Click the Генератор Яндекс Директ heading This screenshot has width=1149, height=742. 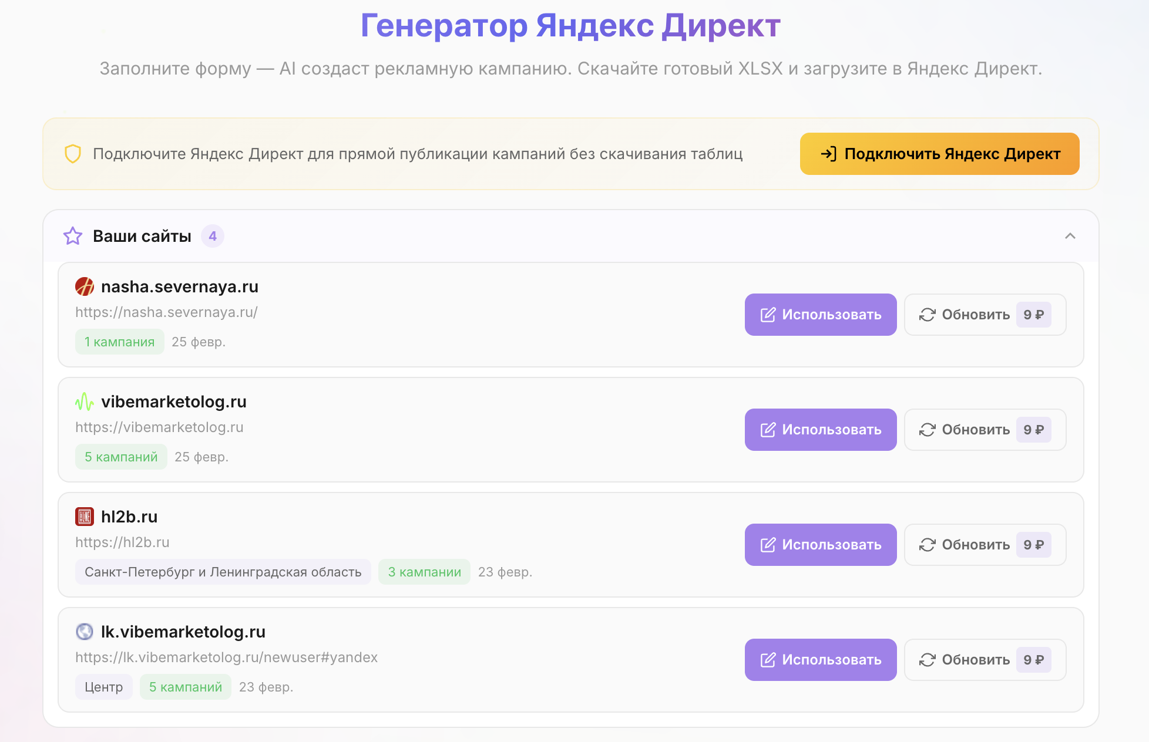coord(570,25)
